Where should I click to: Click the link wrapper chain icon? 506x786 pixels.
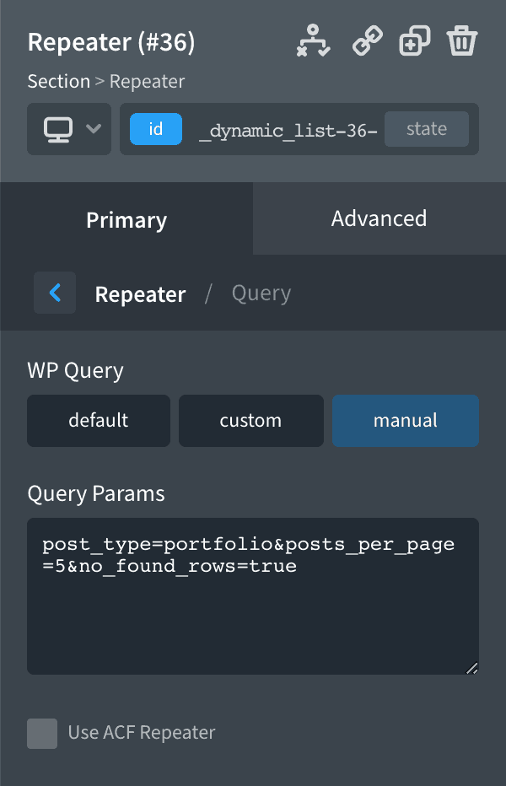coord(367,40)
